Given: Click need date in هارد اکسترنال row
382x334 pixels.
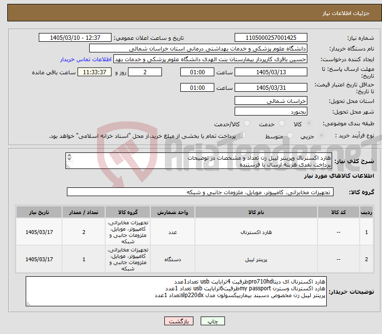Looking at the screenshot, I should tap(39, 232).
